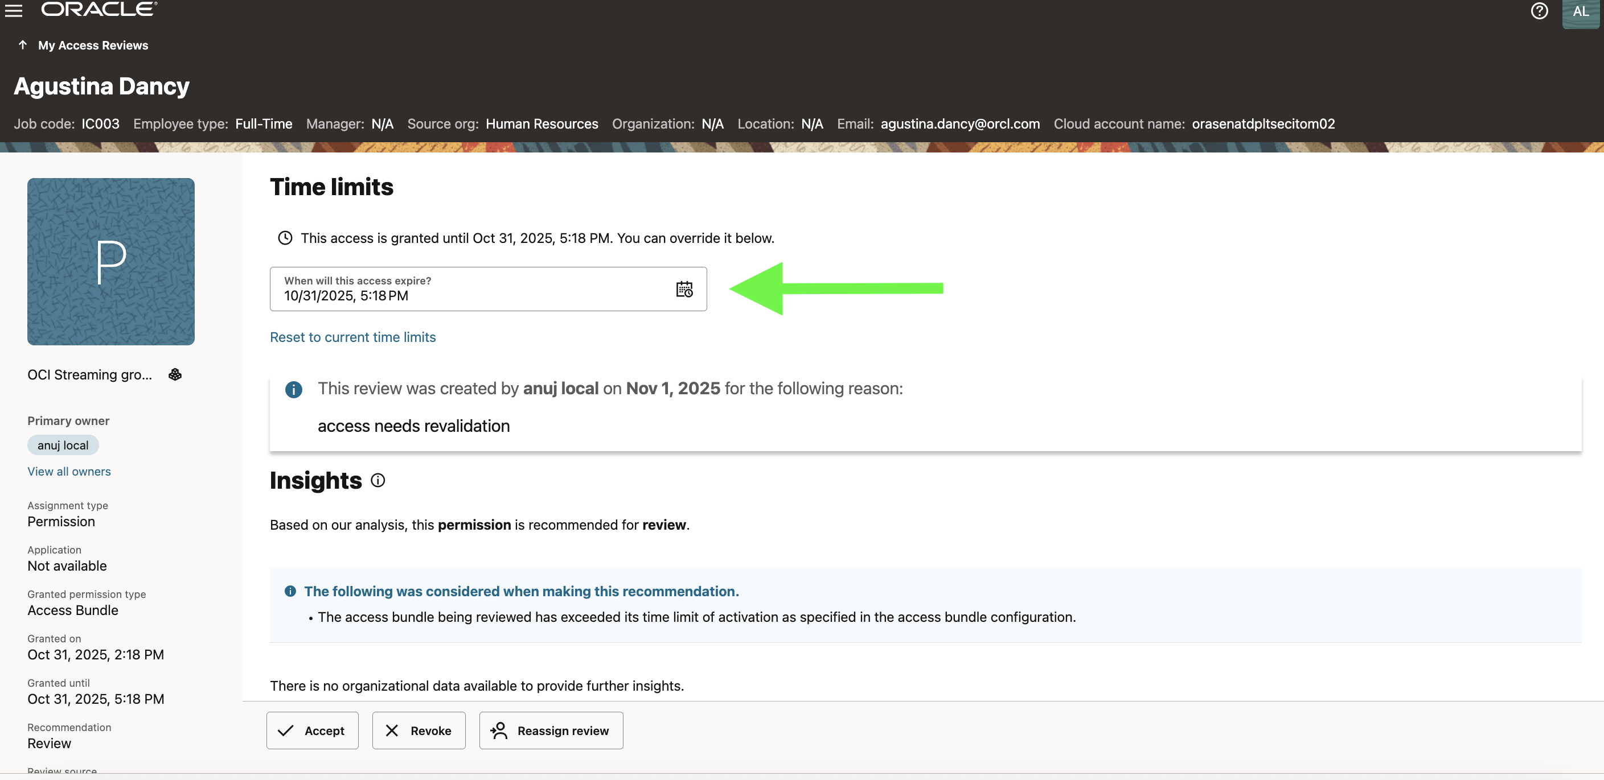This screenshot has width=1604, height=780.
Task: Click Reassign review button
Action: pyautogui.click(x=551, y=731)
